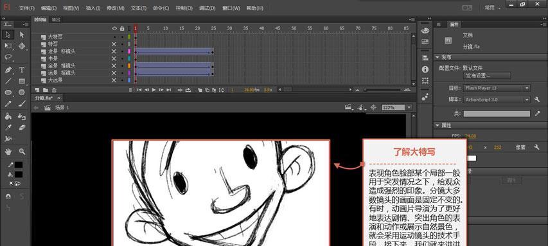Select the 3D Rotation tool
Screen dimensions: 548x246
click(x=22, y=46)
